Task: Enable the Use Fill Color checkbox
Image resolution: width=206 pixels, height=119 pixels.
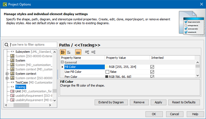Action: (x=108, y=72)
